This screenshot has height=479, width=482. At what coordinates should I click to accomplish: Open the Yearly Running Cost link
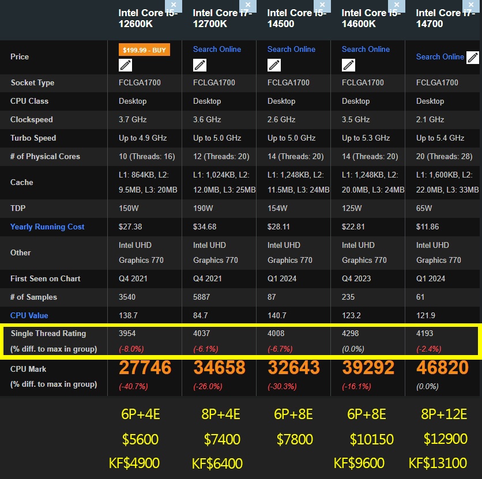(x=47, y=227)
